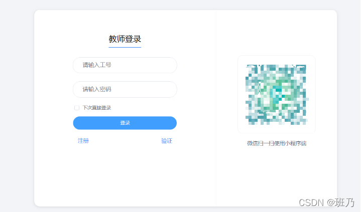Enable the 下次直接登录 checkbox
362x212 pixels.
[x=77, y=108]
